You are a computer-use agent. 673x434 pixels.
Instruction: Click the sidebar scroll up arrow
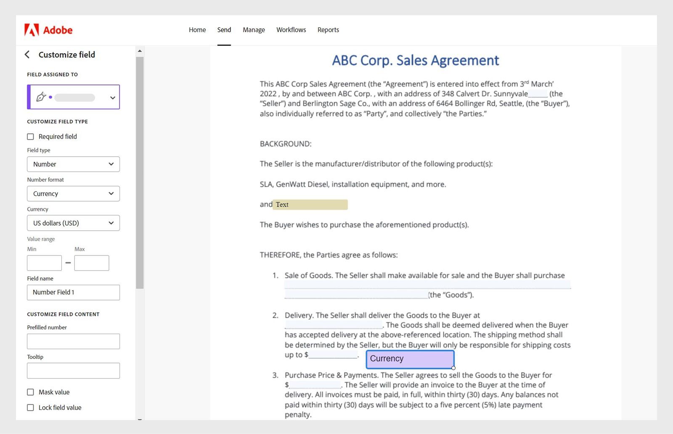pyautogui.click(x=140, y=51)
